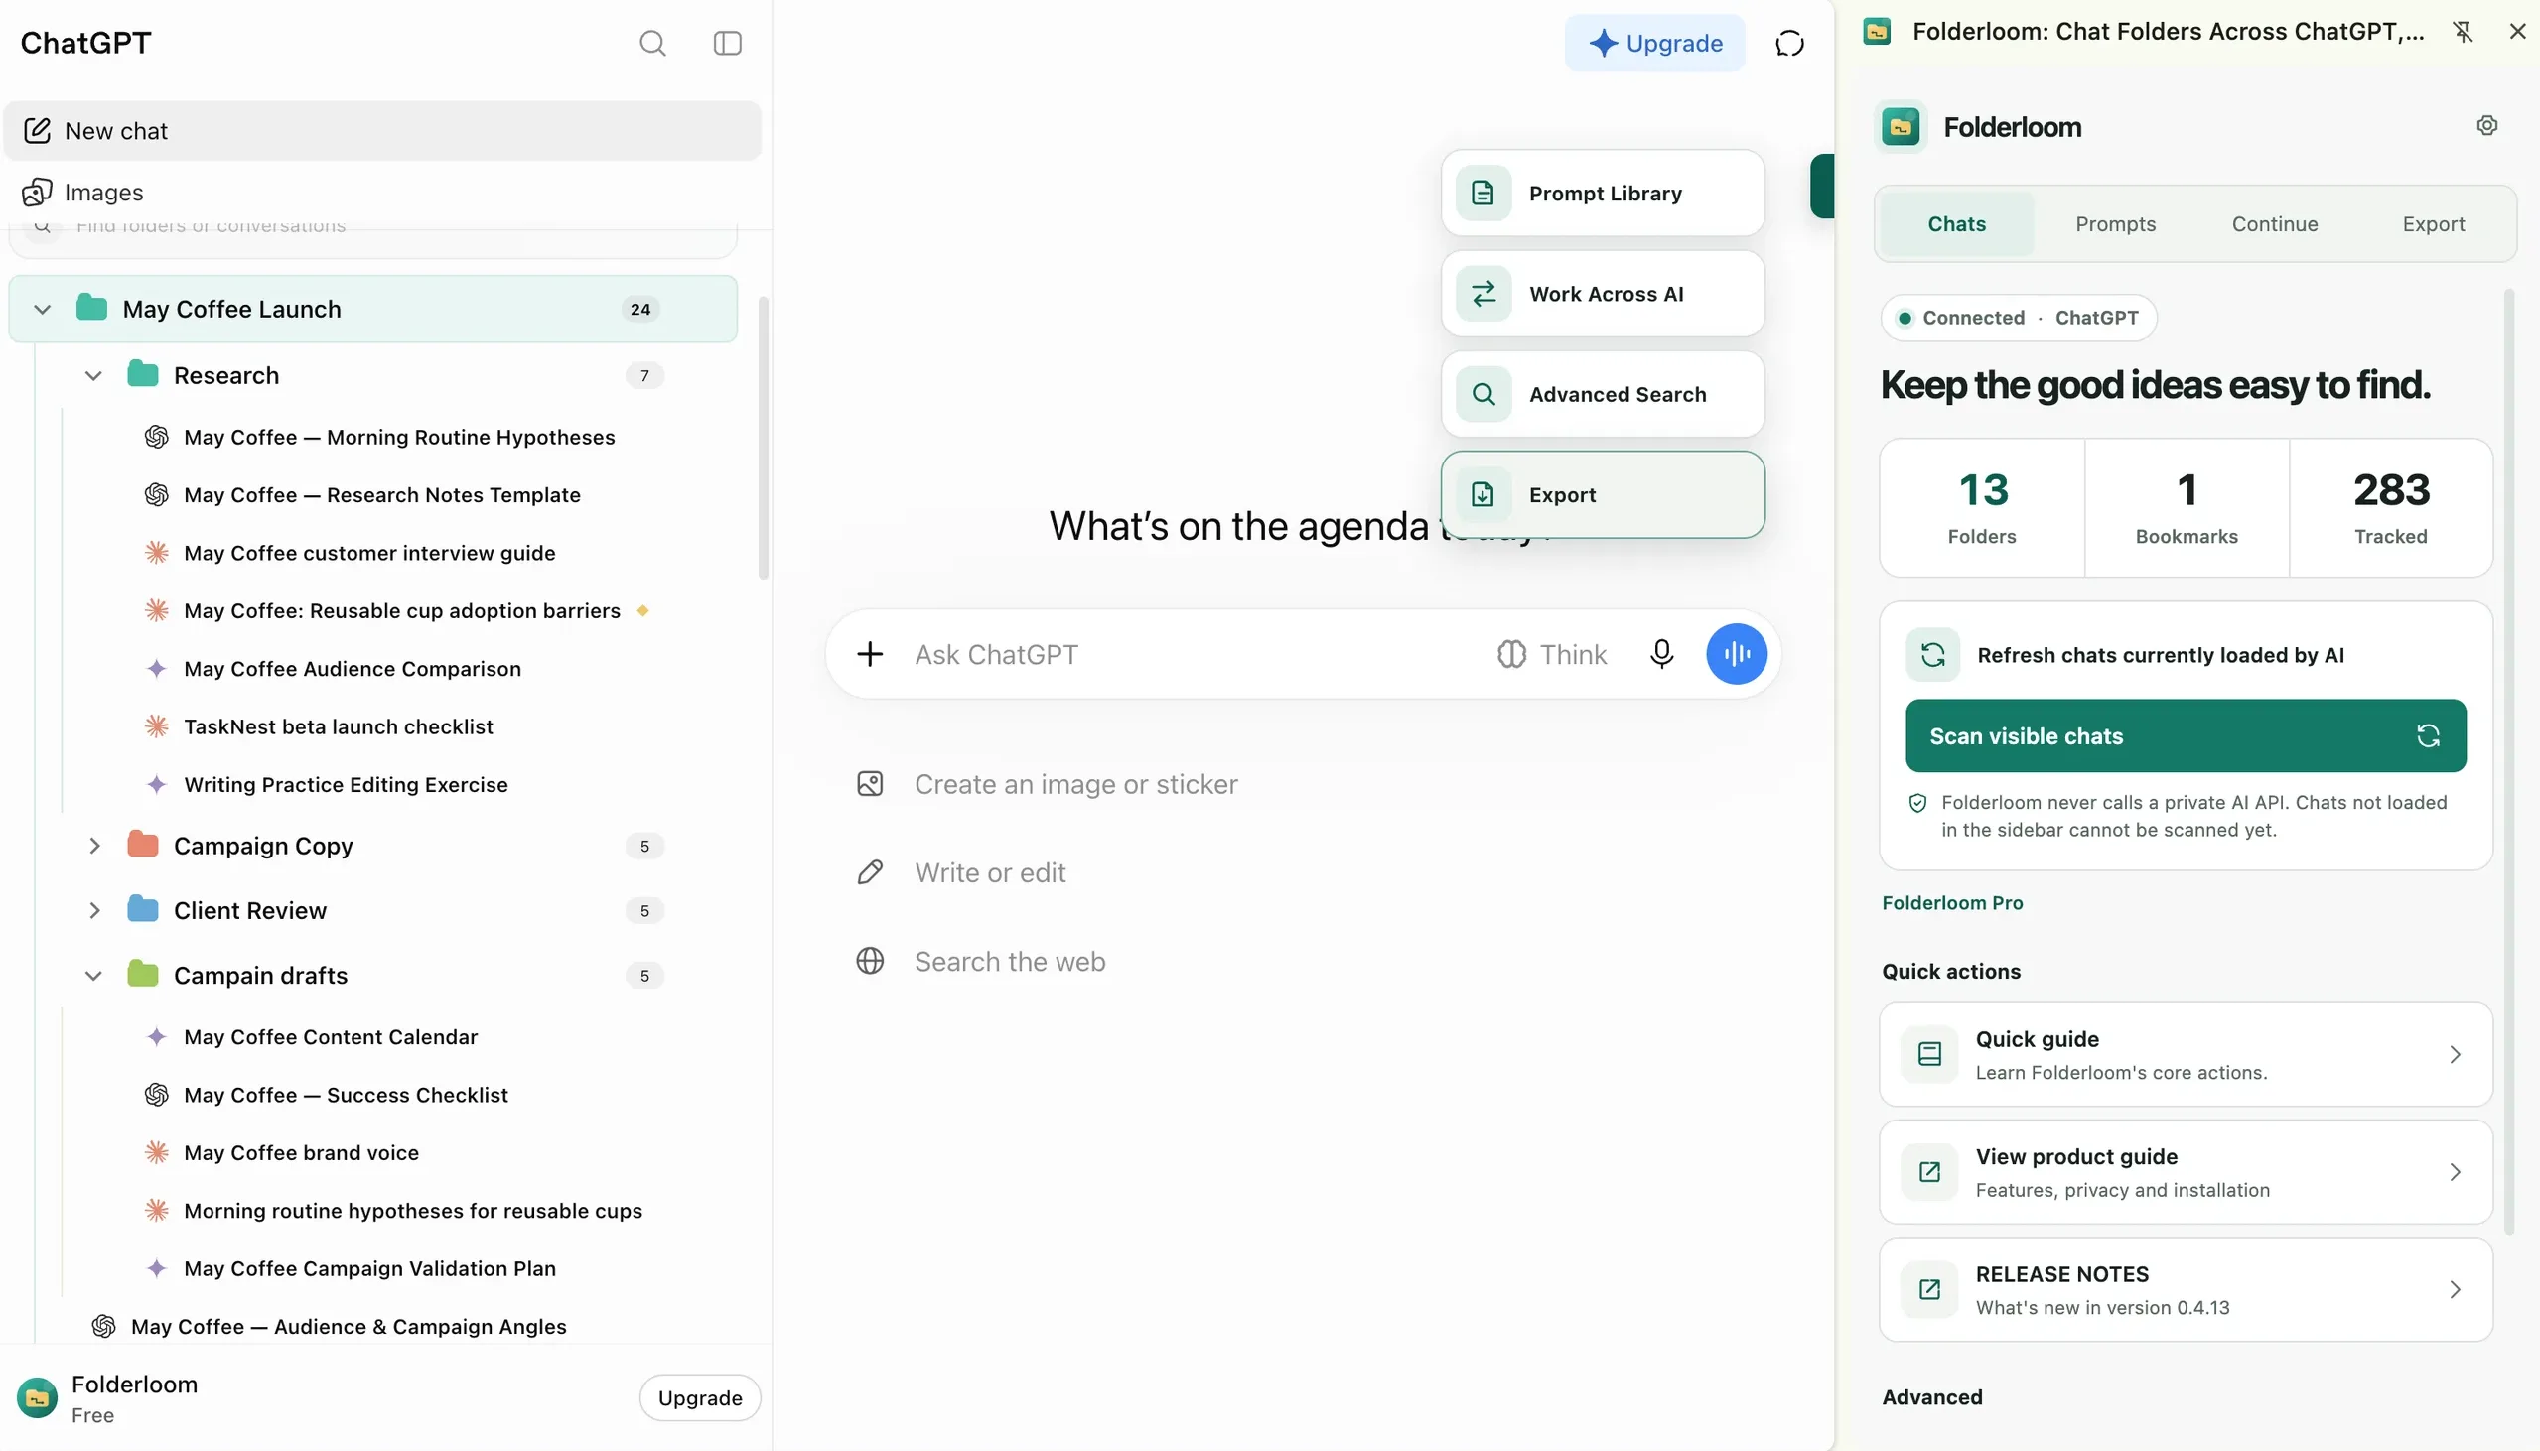Click the ChatGPT sidebar search icon
The width and height of the screenshot is (2540, 1451).
652,43
